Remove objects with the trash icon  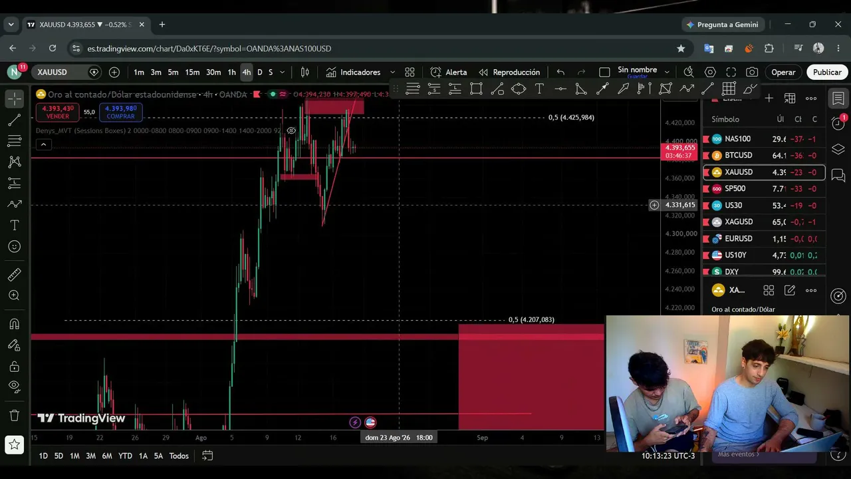click(x=15, y=416)
